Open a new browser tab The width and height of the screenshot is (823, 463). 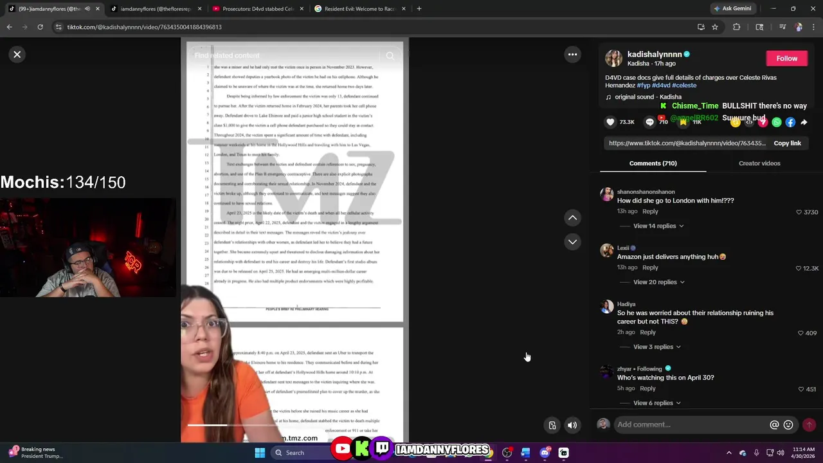(419, 9)
